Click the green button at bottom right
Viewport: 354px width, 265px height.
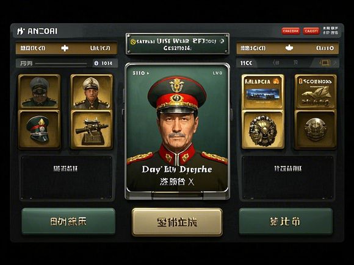click(x=286, y=222)
